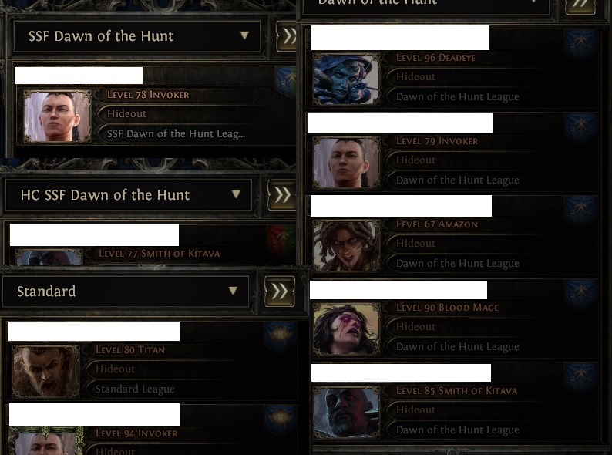Open the SSF Dawn of the Hunt dropdown
Image resolution: width=612 pixels, height=455 pixels.
(x=136, y=36)
